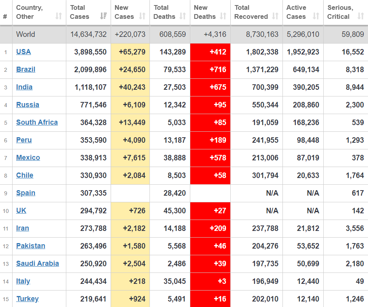Click the Serious, Critical sort arrows icon
The image size is (368, 307).
tap(361, 16)
